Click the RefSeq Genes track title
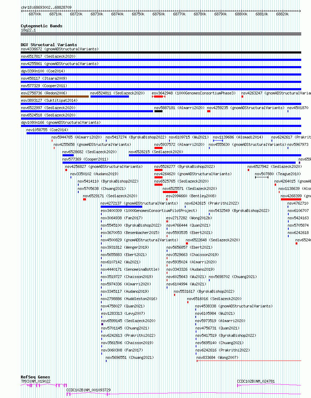Image resolution: width=311 pixels, height=398 pixels. [35, 377]
